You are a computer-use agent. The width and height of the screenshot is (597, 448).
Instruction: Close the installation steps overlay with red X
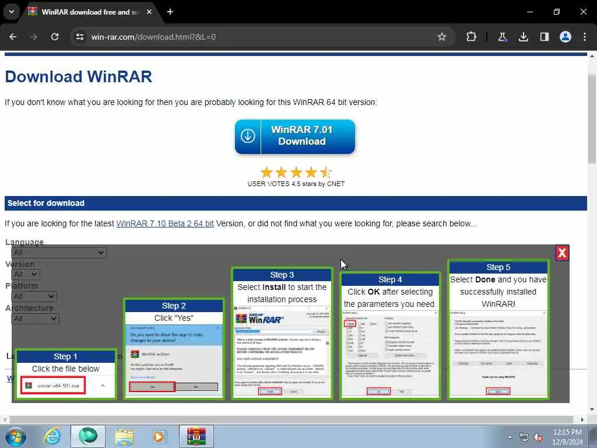tap(562, 253)
